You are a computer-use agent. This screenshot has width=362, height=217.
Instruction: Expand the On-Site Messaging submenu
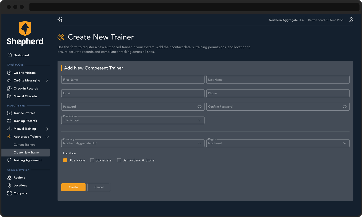(x=47, y=80)
